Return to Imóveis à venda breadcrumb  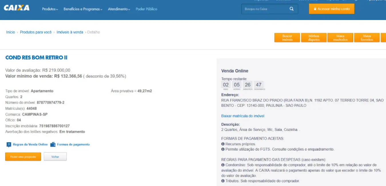[x=70, y=32]
